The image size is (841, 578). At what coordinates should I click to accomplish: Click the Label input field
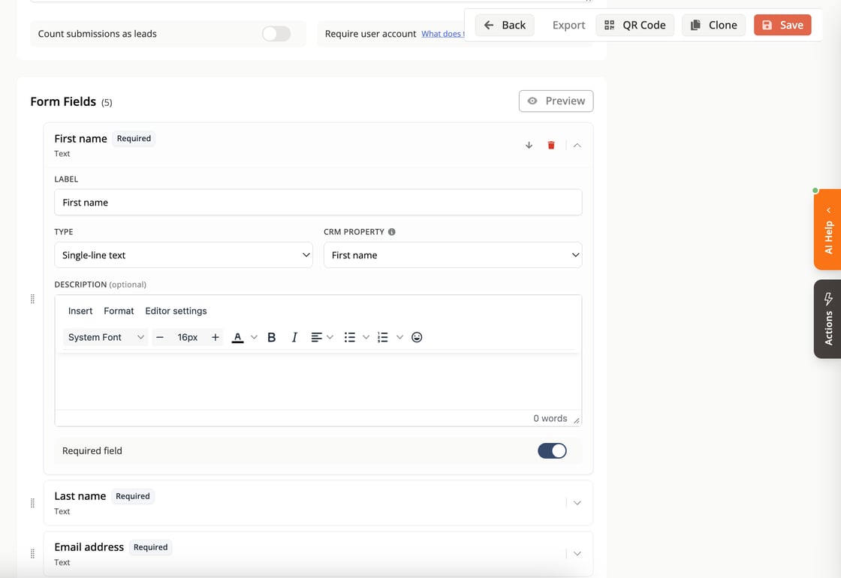pos(318,202)
